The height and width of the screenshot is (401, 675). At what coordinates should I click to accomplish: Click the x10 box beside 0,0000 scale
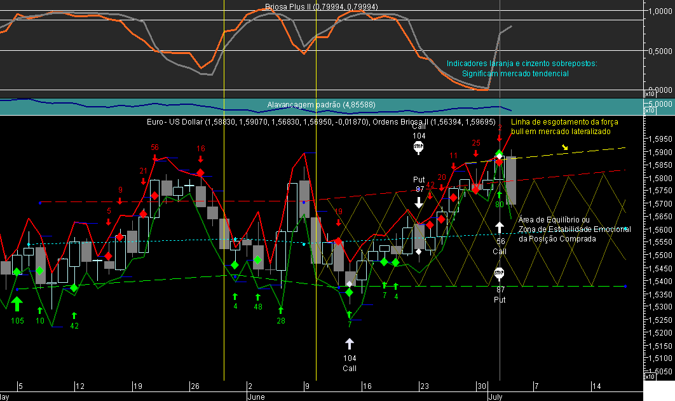tap(649, 94)
